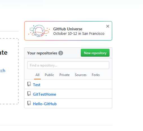Dismiss the GitHub Universe banner
Image resolution: width=143 pixels, height=131 pixels.
click(108, 26)
